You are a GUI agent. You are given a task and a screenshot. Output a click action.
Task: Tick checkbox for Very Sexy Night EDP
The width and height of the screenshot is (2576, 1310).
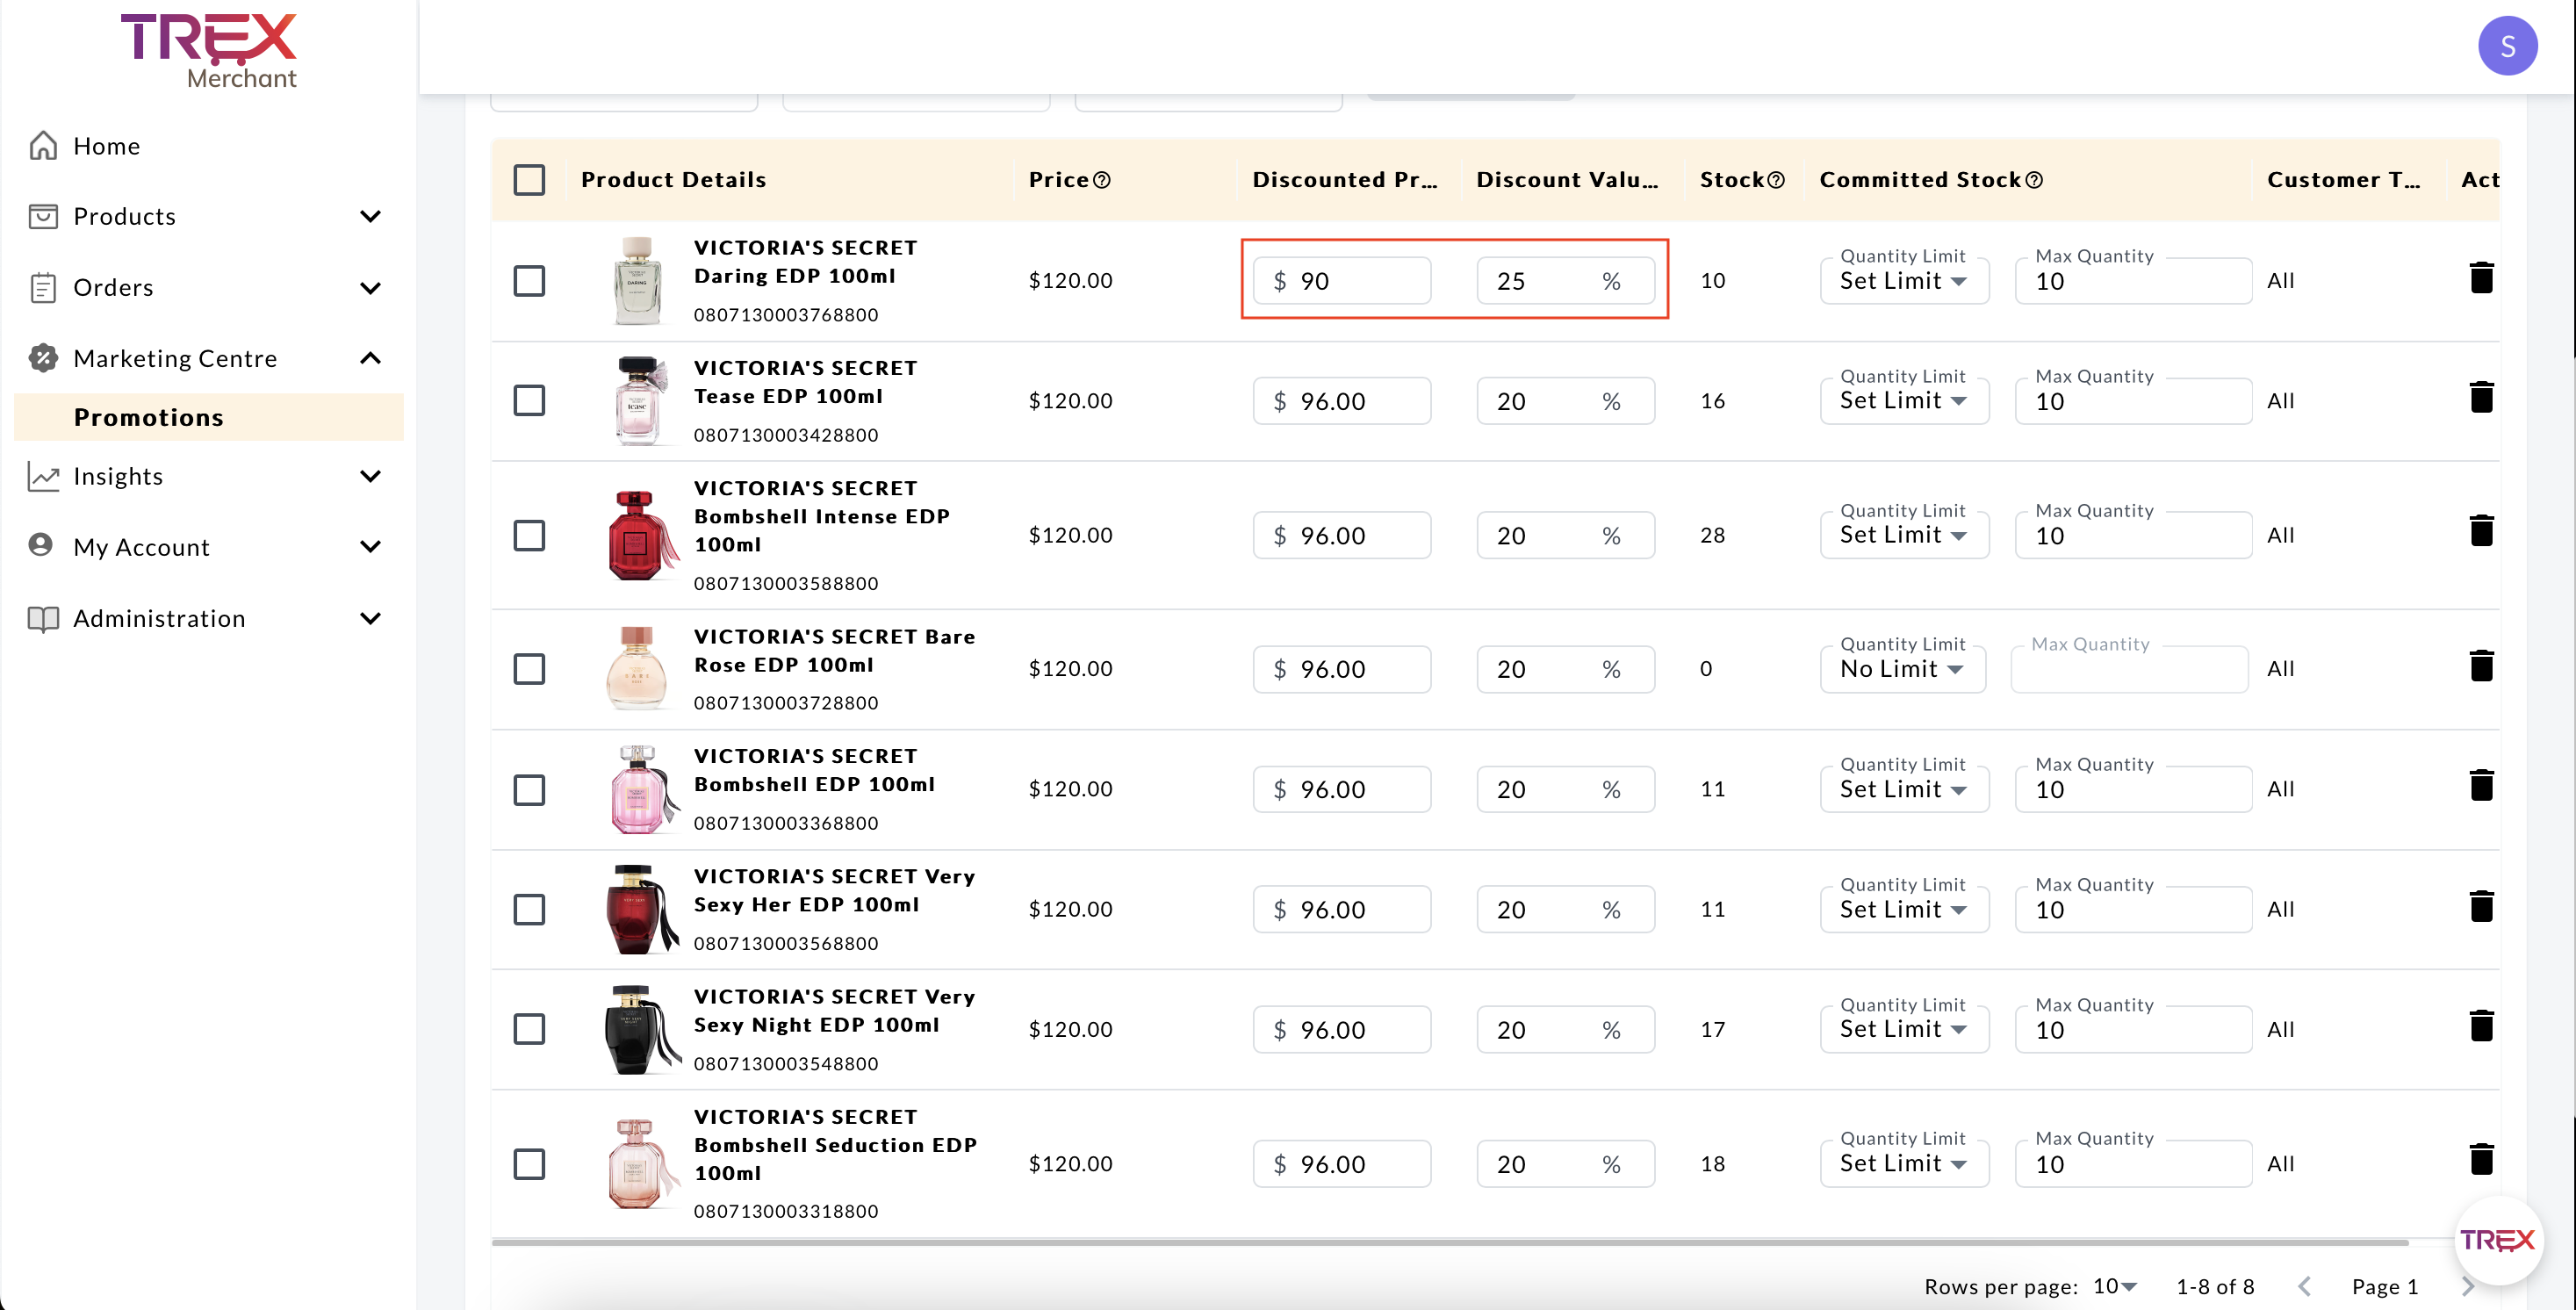tap(529, 1028)
